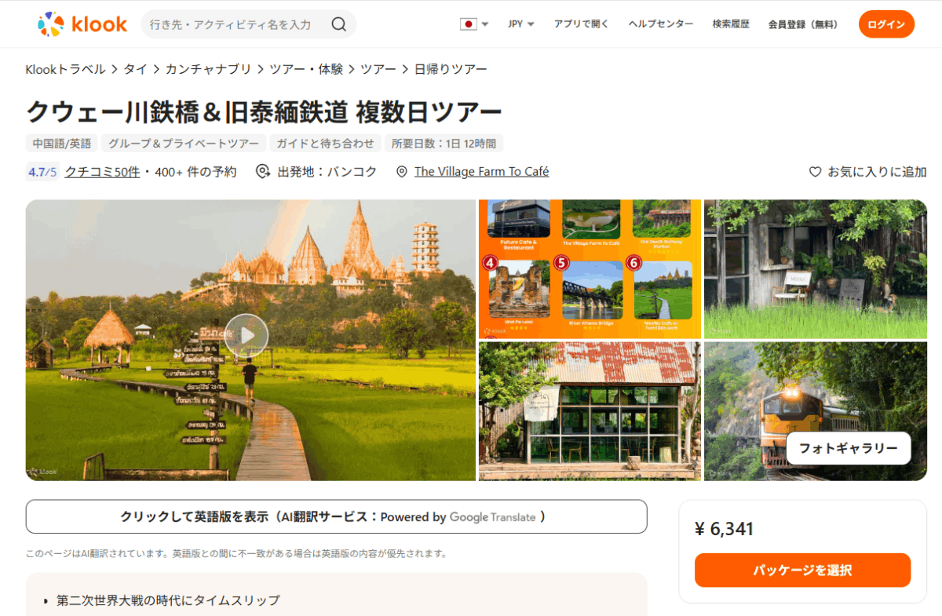
Task: Click the フォトギャラリー button
Action: (848, 448)
